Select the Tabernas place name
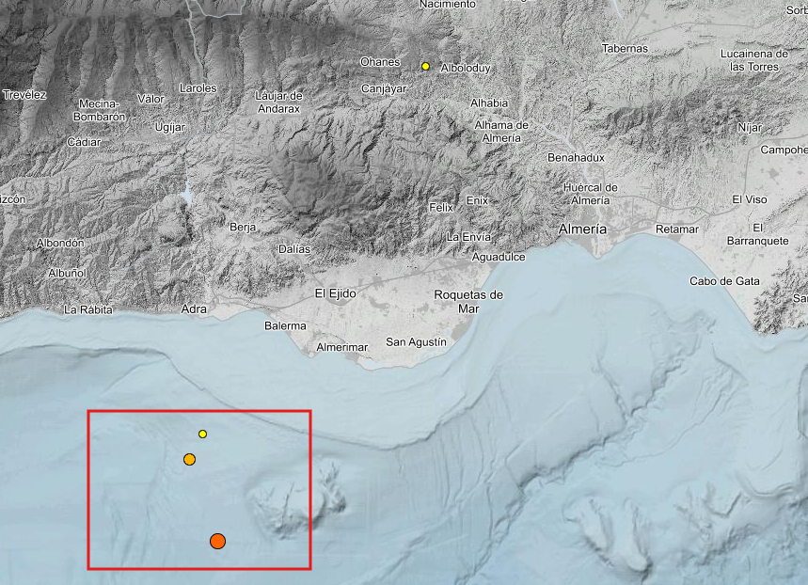Viewport: 808px width, 585px height. point(625,48)
